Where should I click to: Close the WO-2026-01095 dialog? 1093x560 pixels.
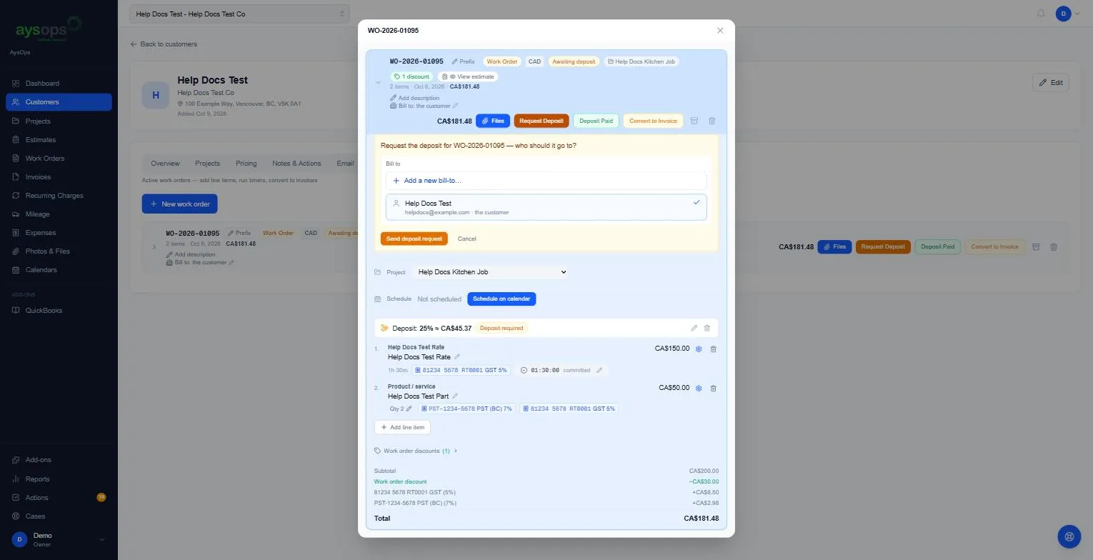pos(720,31)
